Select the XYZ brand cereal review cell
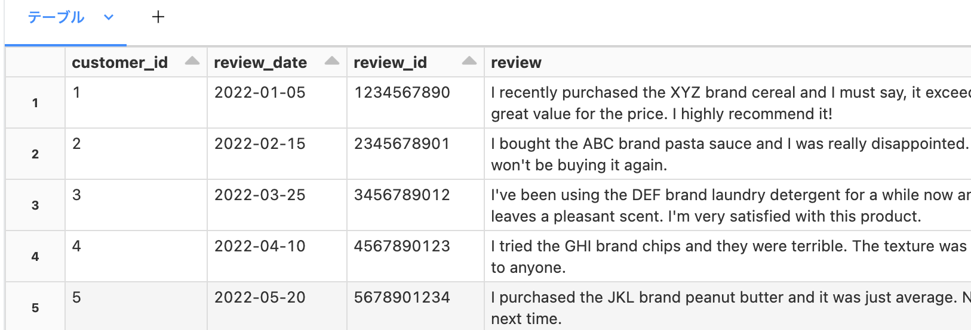Screen dimensions: 971x330 point(727,103)
